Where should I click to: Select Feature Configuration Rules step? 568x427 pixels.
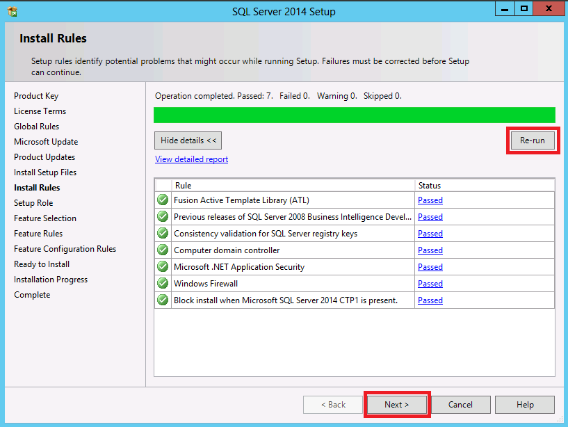[x=65, y=249]
